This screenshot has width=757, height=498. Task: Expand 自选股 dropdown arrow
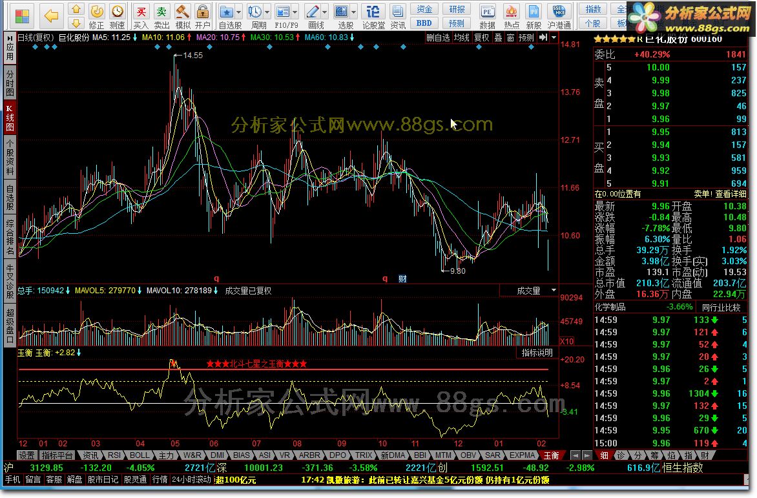(238, 12)
